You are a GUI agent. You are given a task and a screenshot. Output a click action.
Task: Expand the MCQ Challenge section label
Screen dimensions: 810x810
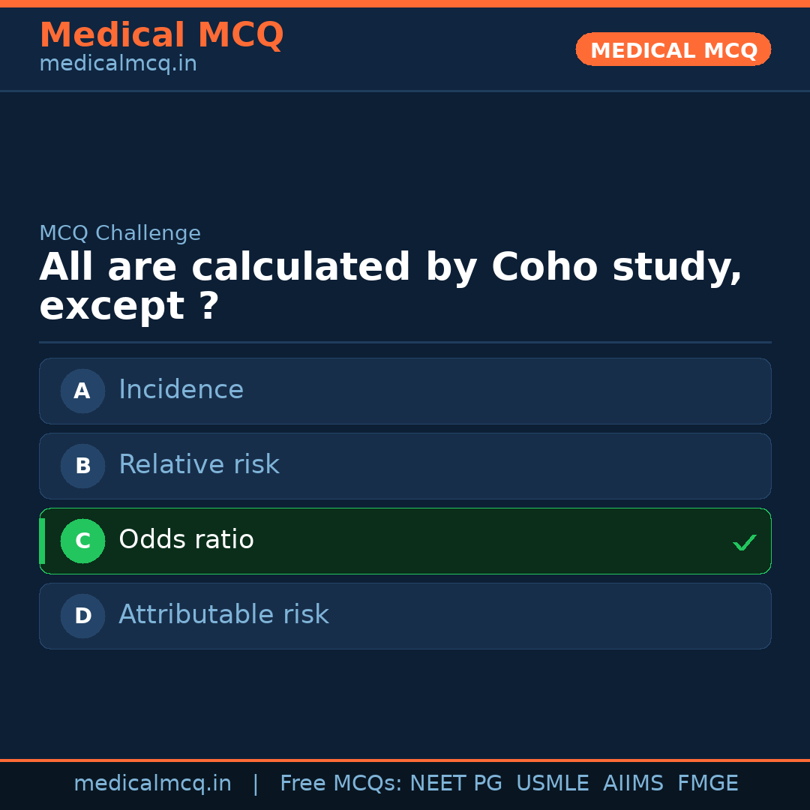[x=120, y=233]
